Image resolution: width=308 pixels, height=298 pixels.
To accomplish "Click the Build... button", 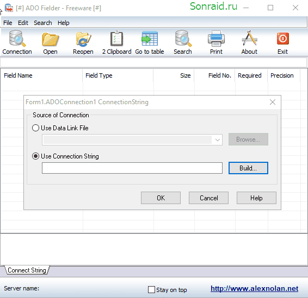I will pyautogui.click(x=248, y=168).
